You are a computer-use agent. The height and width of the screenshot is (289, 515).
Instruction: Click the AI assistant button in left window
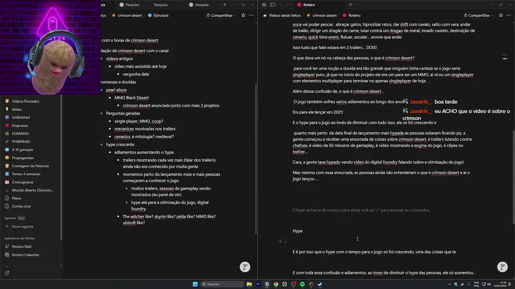pos(245,267)
